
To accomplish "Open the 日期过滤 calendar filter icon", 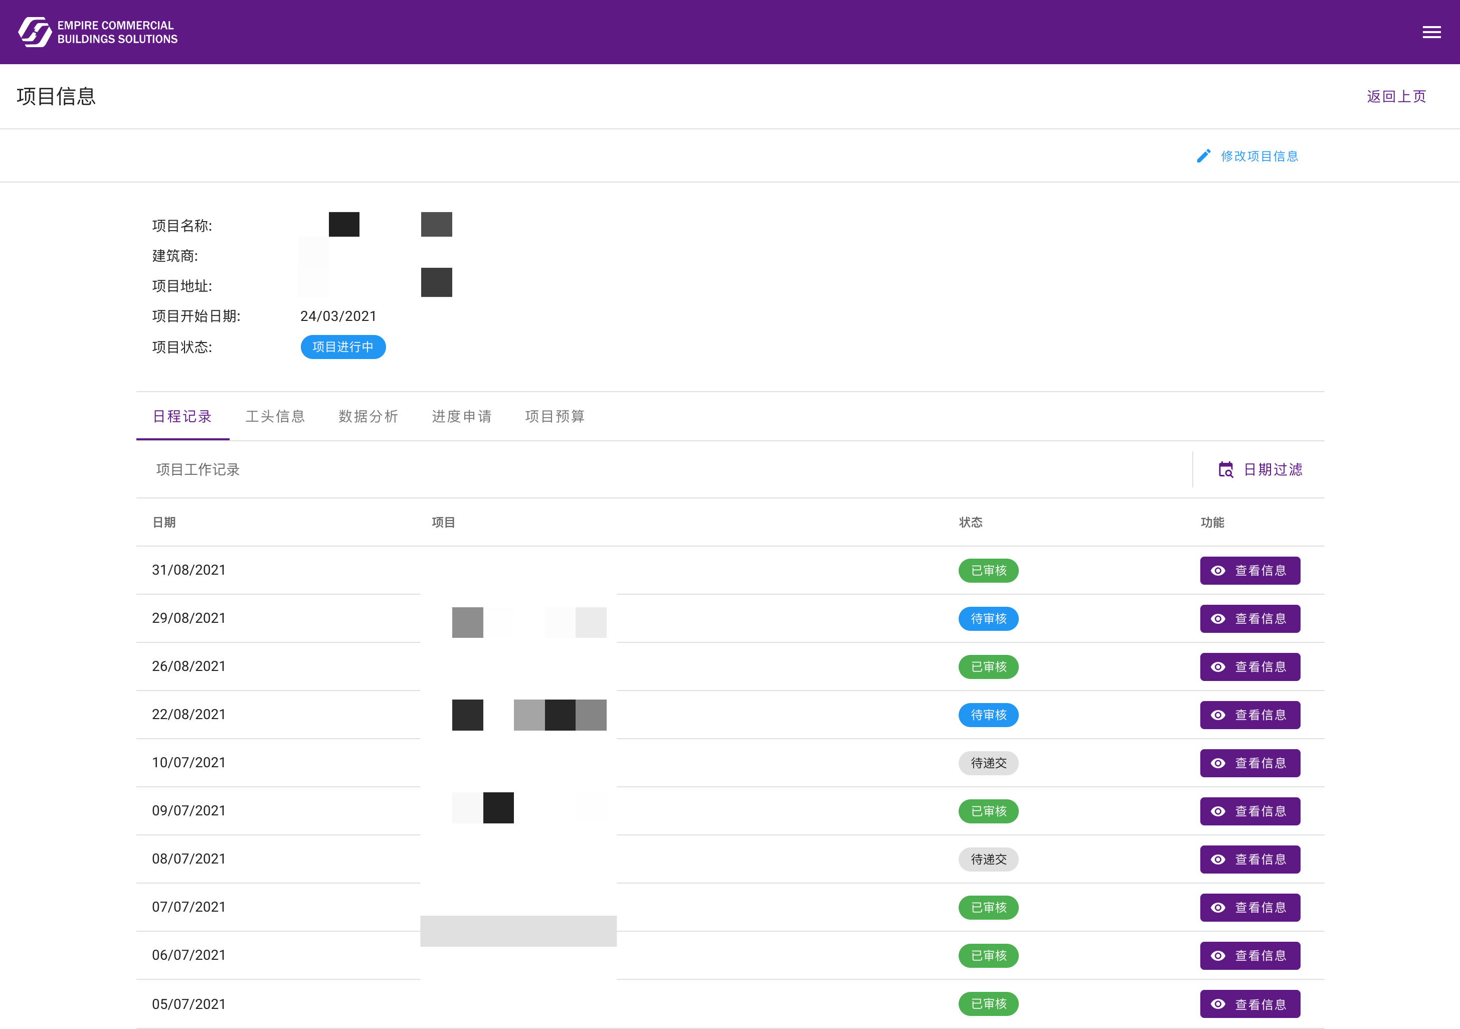I will (1226, 469).
